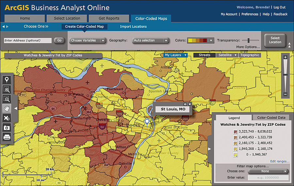The image size is (294, 186).
Task: Close the St Louis, MO popup
Action: (x=190, y=104)
